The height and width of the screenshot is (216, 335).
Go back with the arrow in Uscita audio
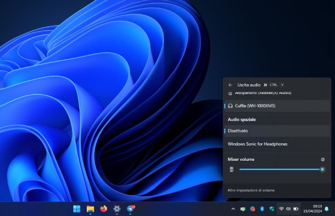230,85
